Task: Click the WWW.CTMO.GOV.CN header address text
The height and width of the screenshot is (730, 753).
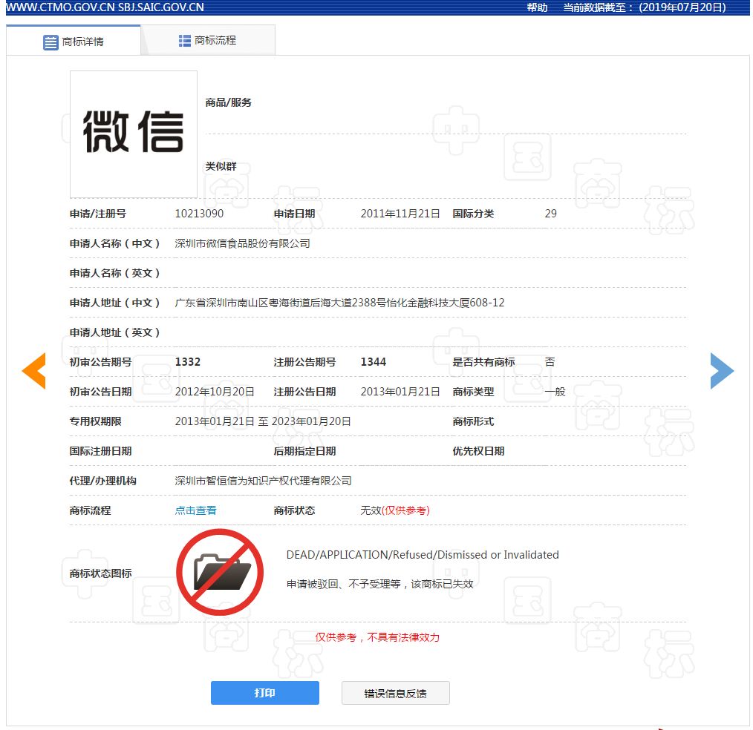Action: click(60, 7)
